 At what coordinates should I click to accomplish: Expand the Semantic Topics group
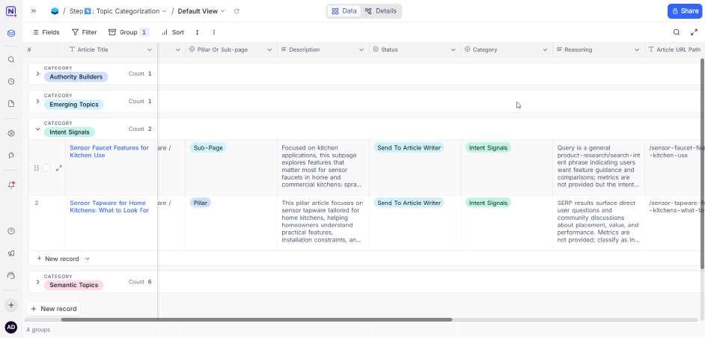pyautogui.click(x=37, y=282)
